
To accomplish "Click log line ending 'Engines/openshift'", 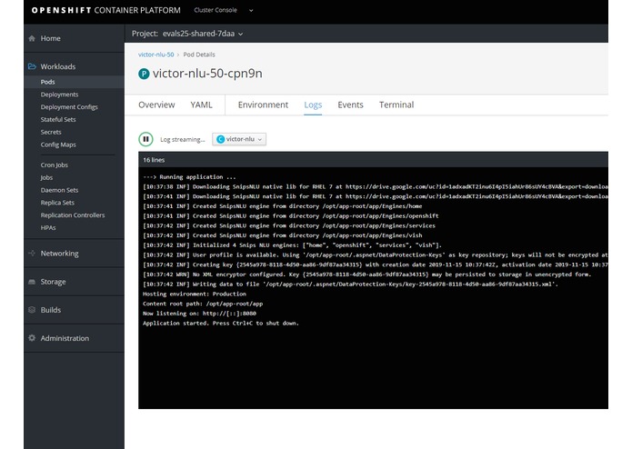I will pyautogui.click(x=291, y=215).
